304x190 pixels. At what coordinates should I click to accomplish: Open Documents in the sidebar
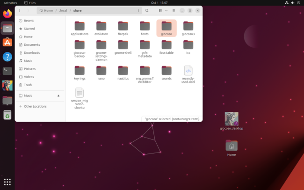[40, 44]
